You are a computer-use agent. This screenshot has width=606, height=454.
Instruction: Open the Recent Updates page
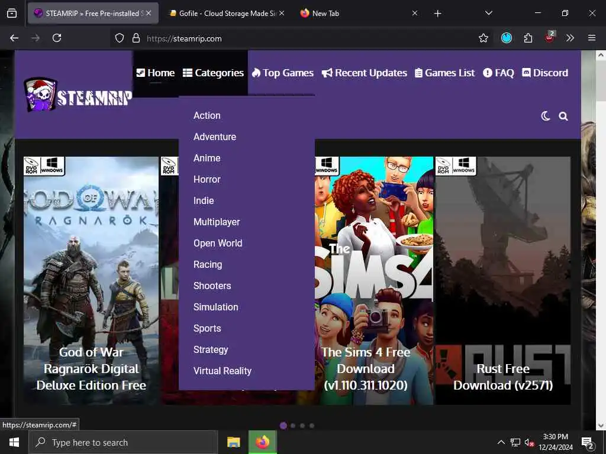pos(365,73)
